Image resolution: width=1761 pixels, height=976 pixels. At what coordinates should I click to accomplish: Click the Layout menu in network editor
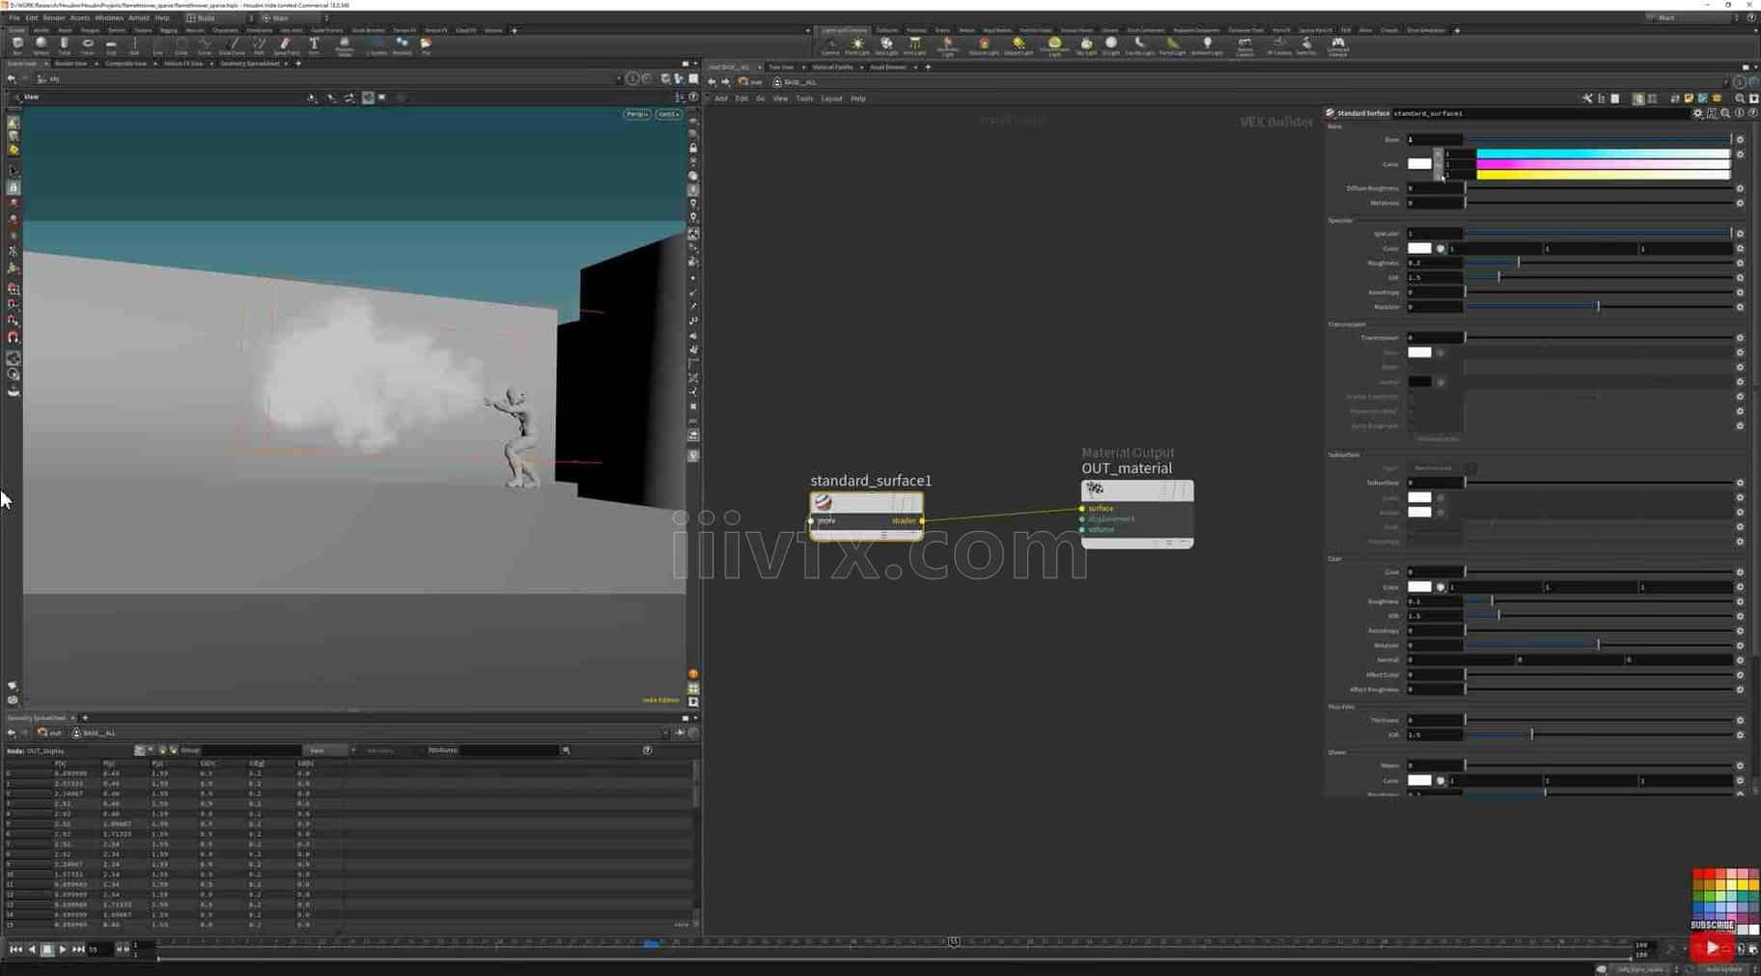click(830, 98)
